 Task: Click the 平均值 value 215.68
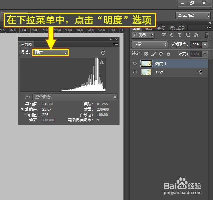tap(48, 104)
